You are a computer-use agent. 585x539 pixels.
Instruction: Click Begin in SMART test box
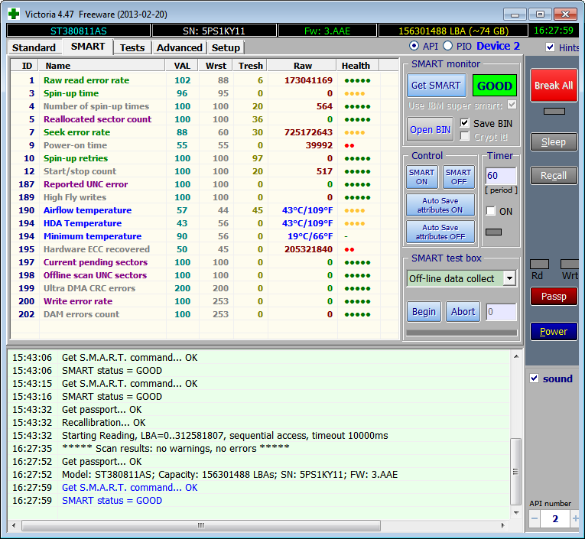424,311
